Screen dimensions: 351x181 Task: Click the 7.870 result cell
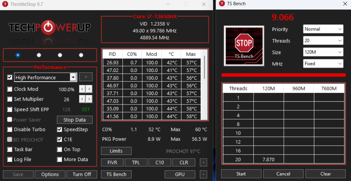coord(269,160)
